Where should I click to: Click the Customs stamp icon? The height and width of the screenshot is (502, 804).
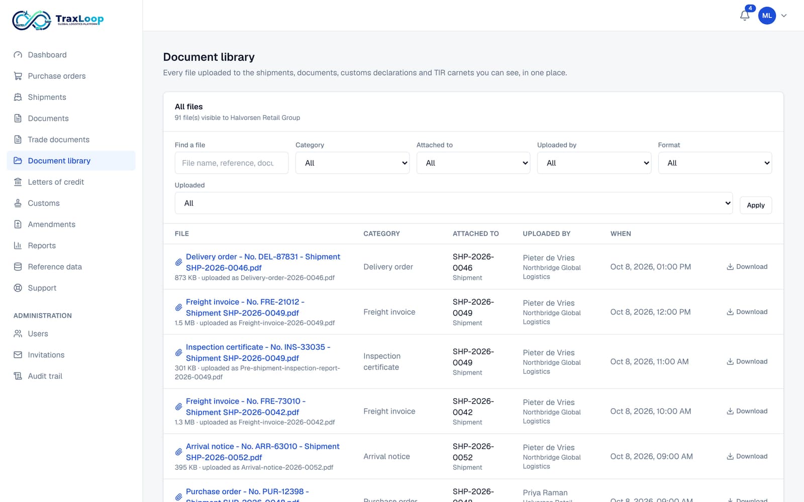pyautogui.click(x=18, y=203)
